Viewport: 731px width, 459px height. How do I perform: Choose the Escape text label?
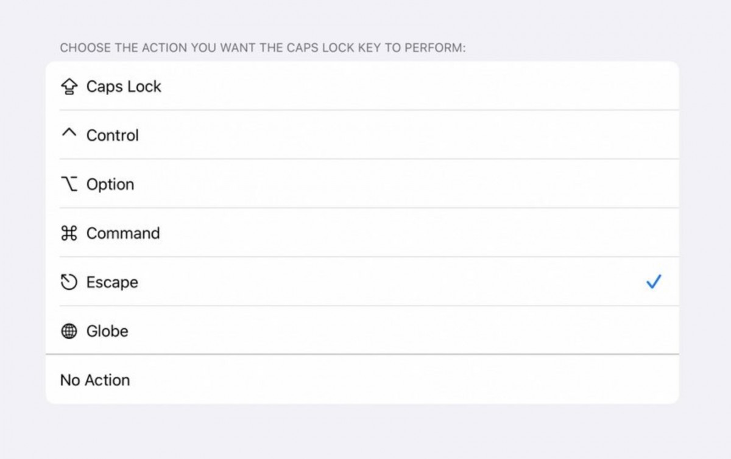[x=112, y=282]
